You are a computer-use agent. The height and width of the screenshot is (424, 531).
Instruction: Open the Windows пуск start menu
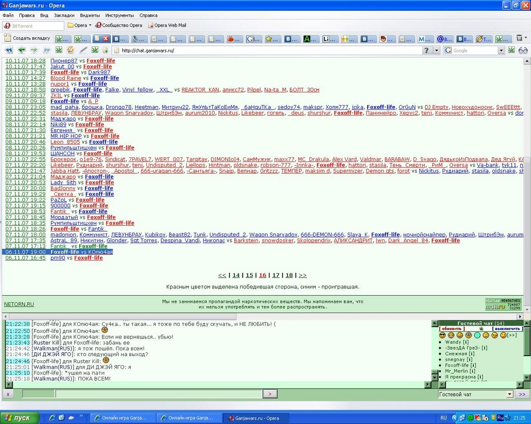click(x=19, y=418)
